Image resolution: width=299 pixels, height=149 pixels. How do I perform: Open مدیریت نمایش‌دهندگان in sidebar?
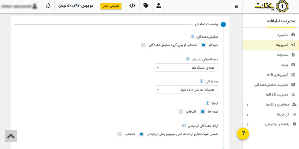[271, 85]
